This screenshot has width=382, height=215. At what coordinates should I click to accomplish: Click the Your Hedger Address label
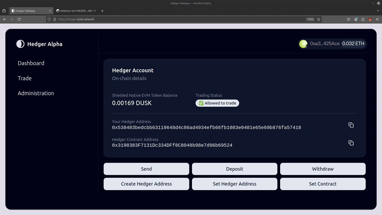pos(131,122)
